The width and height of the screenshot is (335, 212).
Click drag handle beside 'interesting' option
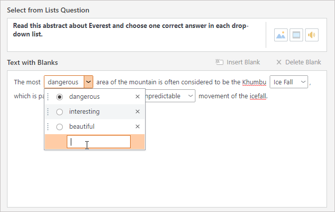click(48, 112)
